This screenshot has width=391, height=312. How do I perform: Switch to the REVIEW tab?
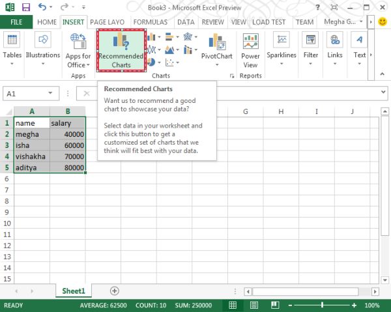(212, 22)
